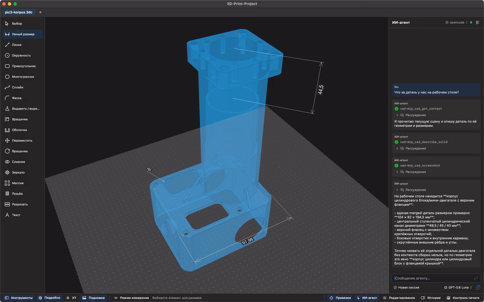This screenshot has height=302, width=484.
Task: Choose the Сплайн spline tool
Action: [x=22, y=87]
